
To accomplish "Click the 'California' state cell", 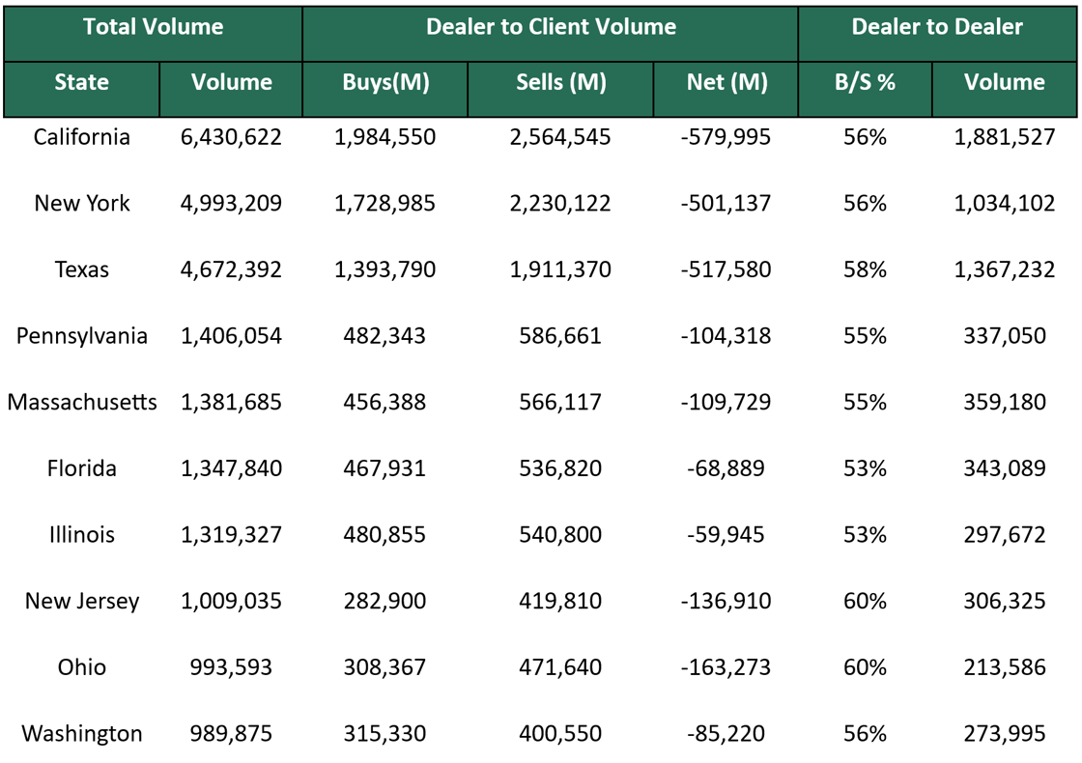I will 81,136.
